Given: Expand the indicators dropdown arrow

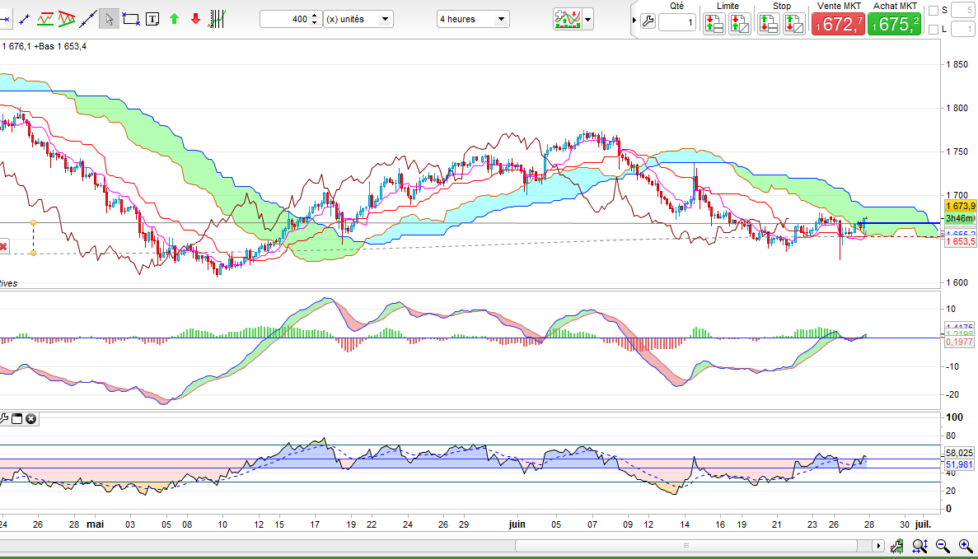Looking at the screenshot, I should [x=587, y=19].
